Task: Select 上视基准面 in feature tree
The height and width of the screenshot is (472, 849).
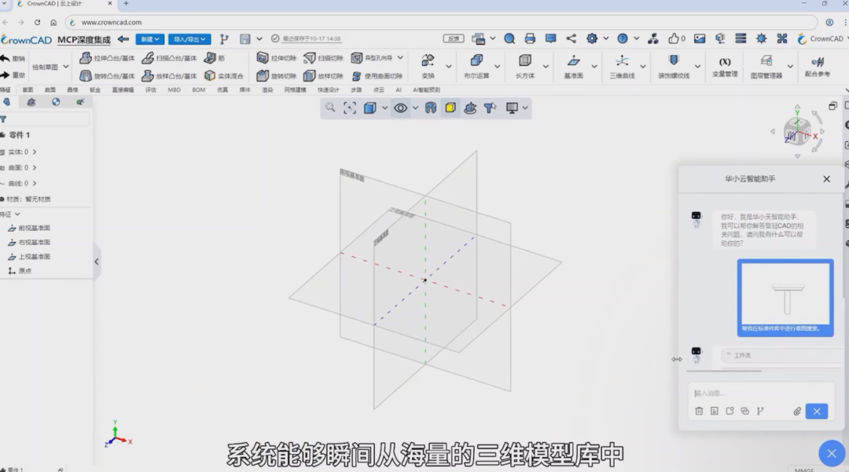Action: (x=29, y=257)
